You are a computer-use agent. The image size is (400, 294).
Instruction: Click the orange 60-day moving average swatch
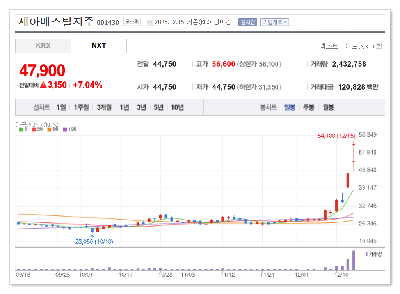[49, 129]
